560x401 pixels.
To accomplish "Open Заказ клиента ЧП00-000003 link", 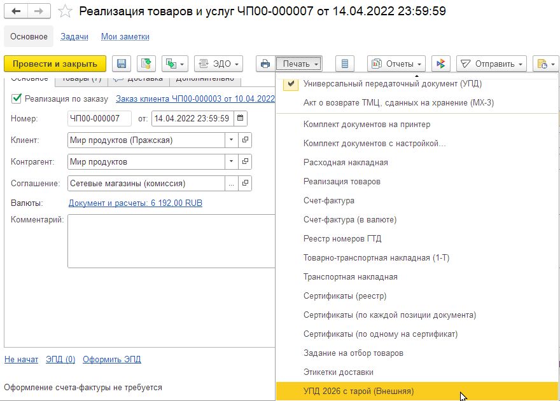I will point(195,99).
